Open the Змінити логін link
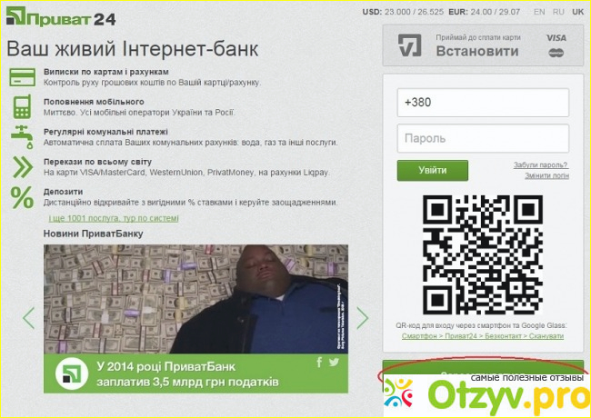The width and height of the screenshot is (591, 418). 546,175
